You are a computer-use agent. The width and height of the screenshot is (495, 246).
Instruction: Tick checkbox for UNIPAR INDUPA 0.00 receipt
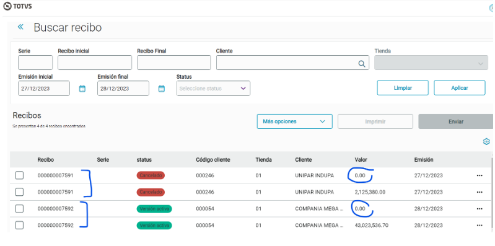click(20, 175)
